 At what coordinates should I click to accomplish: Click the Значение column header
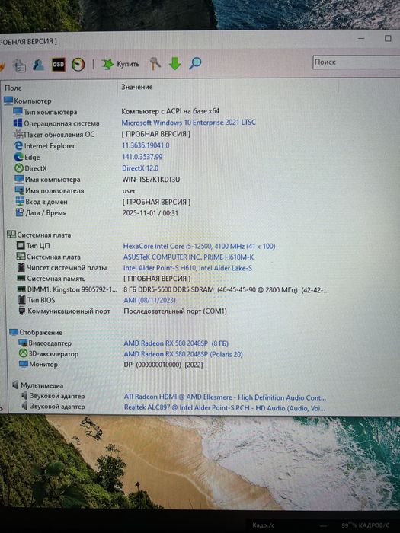pyautogui.click(x=137, y=87)
